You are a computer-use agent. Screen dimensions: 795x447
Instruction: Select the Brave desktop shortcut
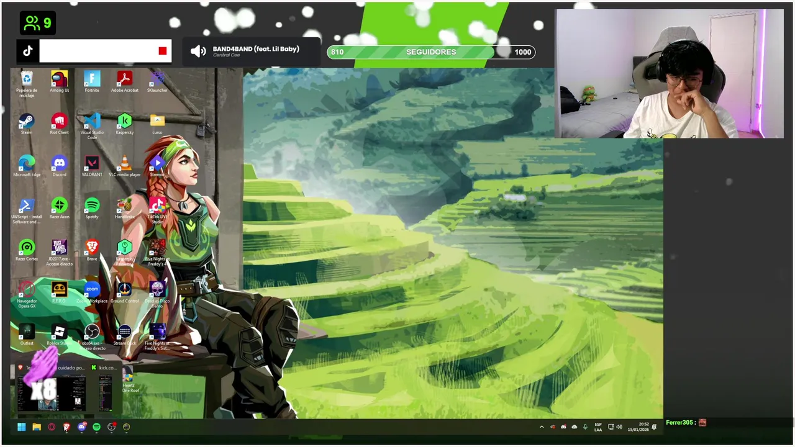[92, 251]
